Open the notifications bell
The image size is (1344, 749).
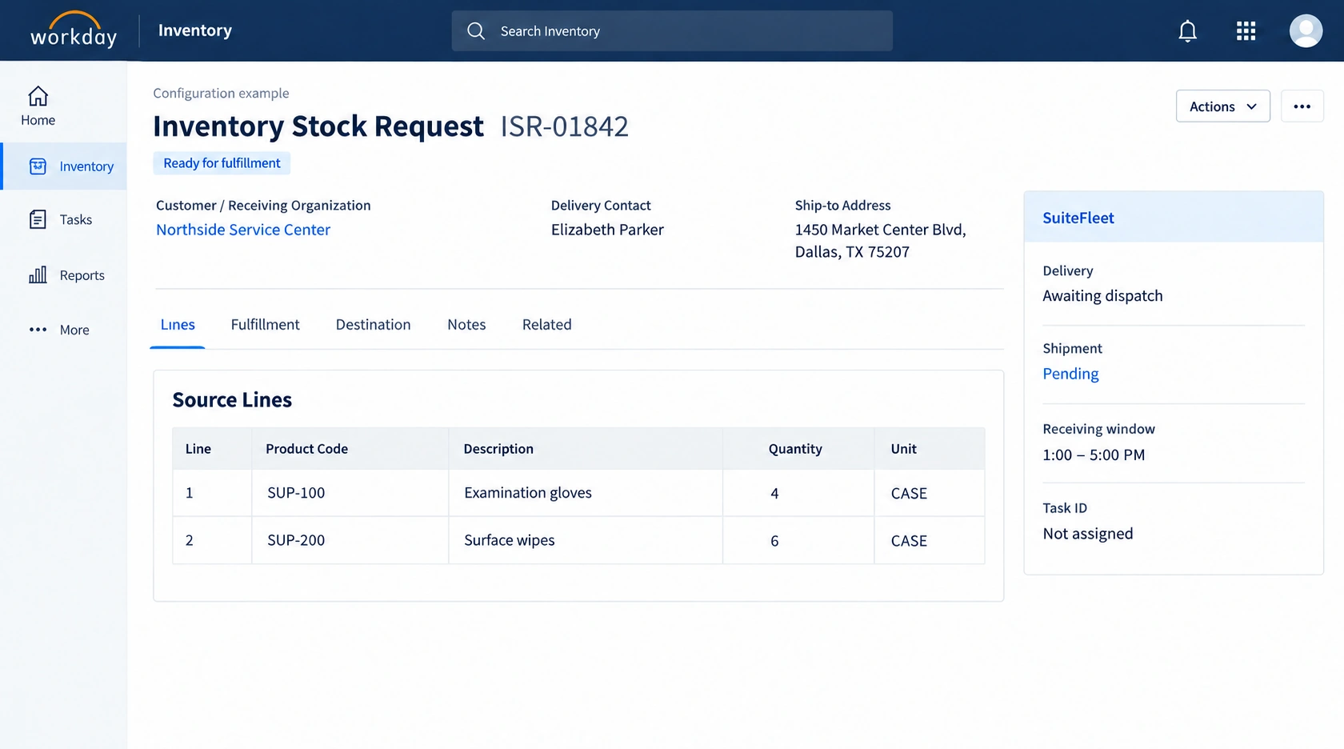point(1188,31)
